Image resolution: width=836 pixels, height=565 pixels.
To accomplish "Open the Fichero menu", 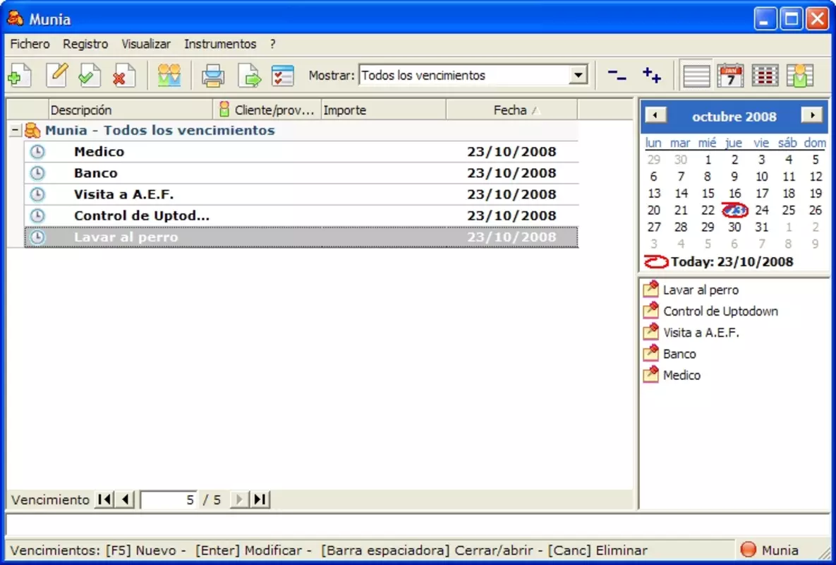I will point(30,44).
